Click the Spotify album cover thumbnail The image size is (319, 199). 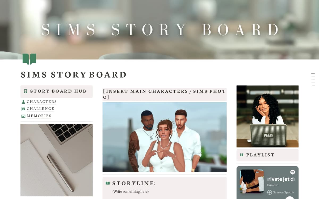pos(252,181)
